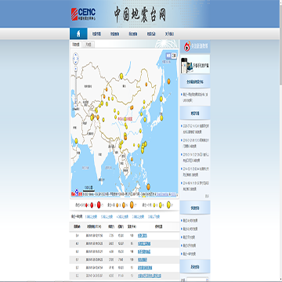Open the location link in the first table row
Screen dimensions: 282x282
[143, 236]
